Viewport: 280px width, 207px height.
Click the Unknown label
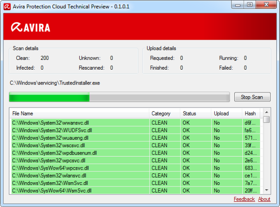(90, 58)
